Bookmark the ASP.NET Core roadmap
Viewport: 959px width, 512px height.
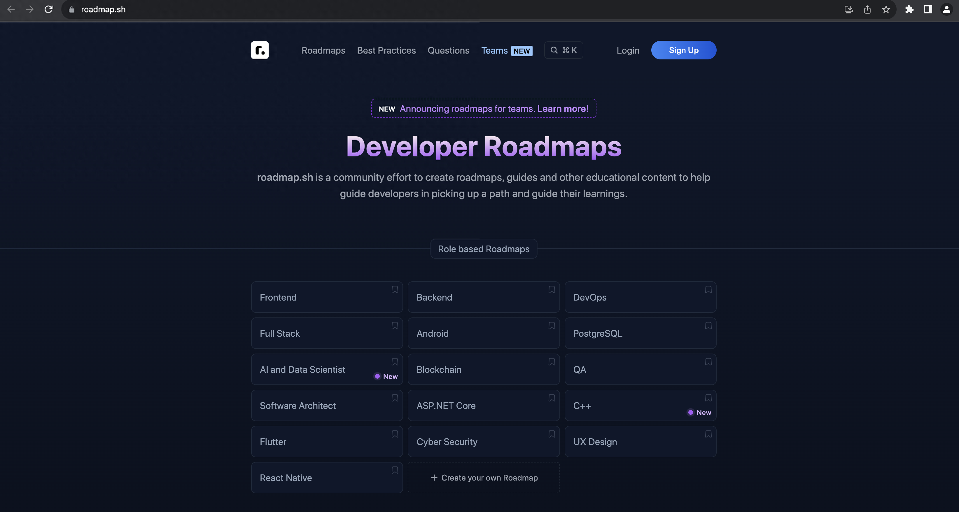point(552,398)
